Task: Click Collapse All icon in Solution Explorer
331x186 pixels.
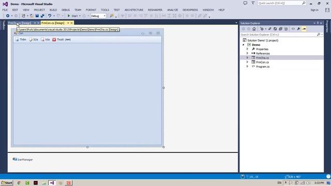Action: (x=280, y=29)
